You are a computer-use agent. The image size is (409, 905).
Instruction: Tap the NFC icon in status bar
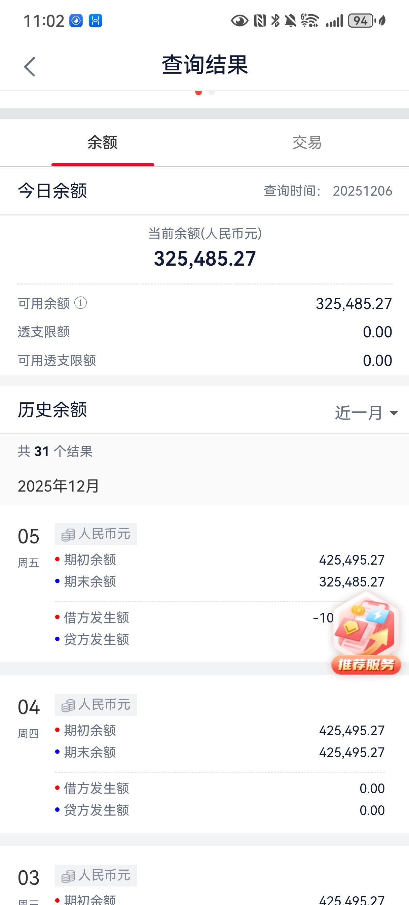tap(259, 21)
